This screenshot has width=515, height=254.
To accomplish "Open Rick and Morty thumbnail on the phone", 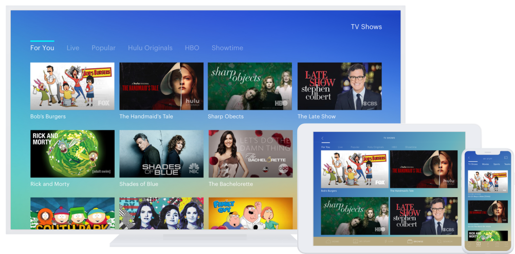I will point(488,236).
